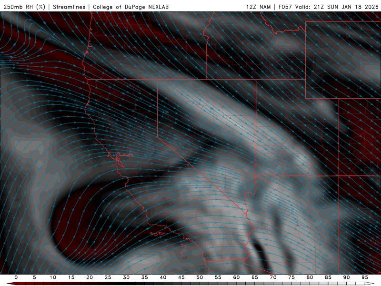Click the '40' value on the color scale

tap(163, 277)
